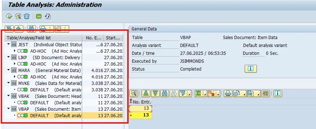Open the layout dropdown arrow above the tree

(67, 29)
